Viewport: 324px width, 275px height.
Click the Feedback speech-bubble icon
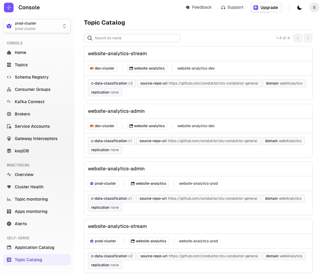click(188, 7)
